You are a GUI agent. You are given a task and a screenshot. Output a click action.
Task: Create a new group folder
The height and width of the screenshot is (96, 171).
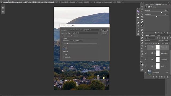point(162,77)
